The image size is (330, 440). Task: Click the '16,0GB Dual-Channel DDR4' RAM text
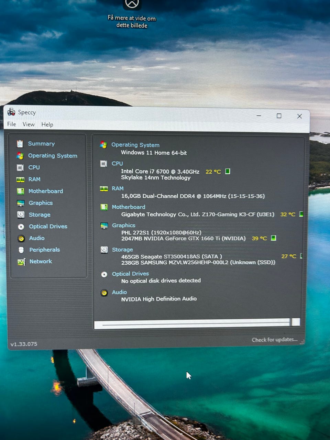tap(193, 196)
